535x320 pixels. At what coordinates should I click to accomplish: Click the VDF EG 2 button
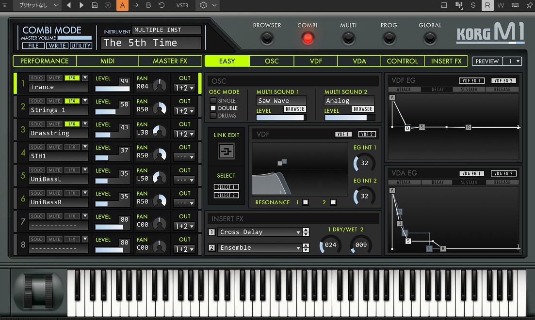[x=503, y=81]
